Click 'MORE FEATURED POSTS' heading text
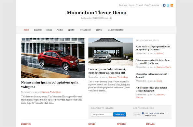The image size is (193, 127). coord(147,40)
